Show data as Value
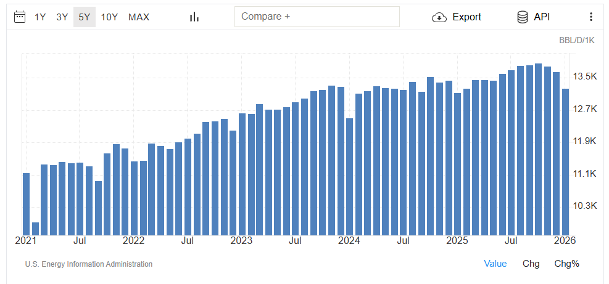Viewport: 609px width, 284px height. point(495,264)
